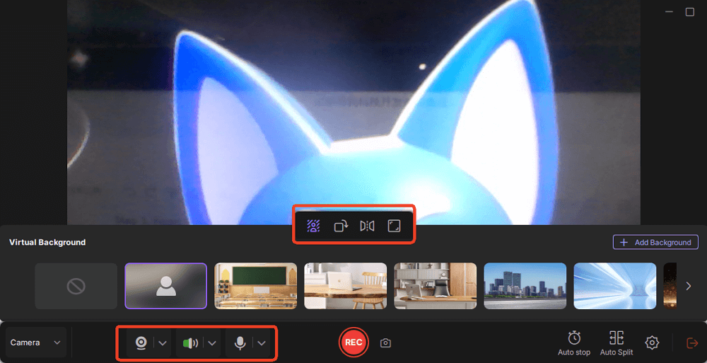707x363 pixels.
Task: Start recording with the REC button
Action: [353, 342]
